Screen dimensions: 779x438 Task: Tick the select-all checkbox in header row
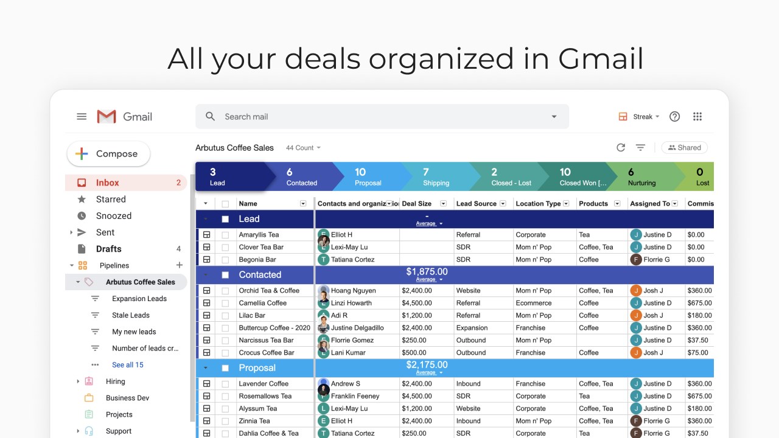pyautogui.click(x=225, y=204)
